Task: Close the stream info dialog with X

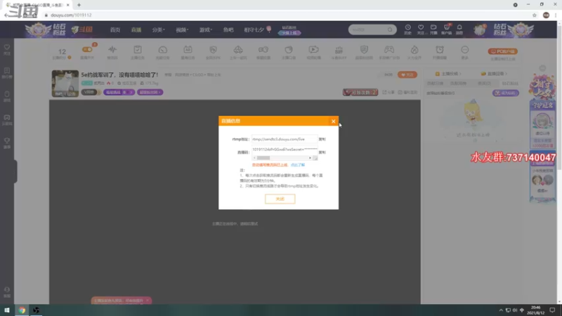Action: pos(333,121)
